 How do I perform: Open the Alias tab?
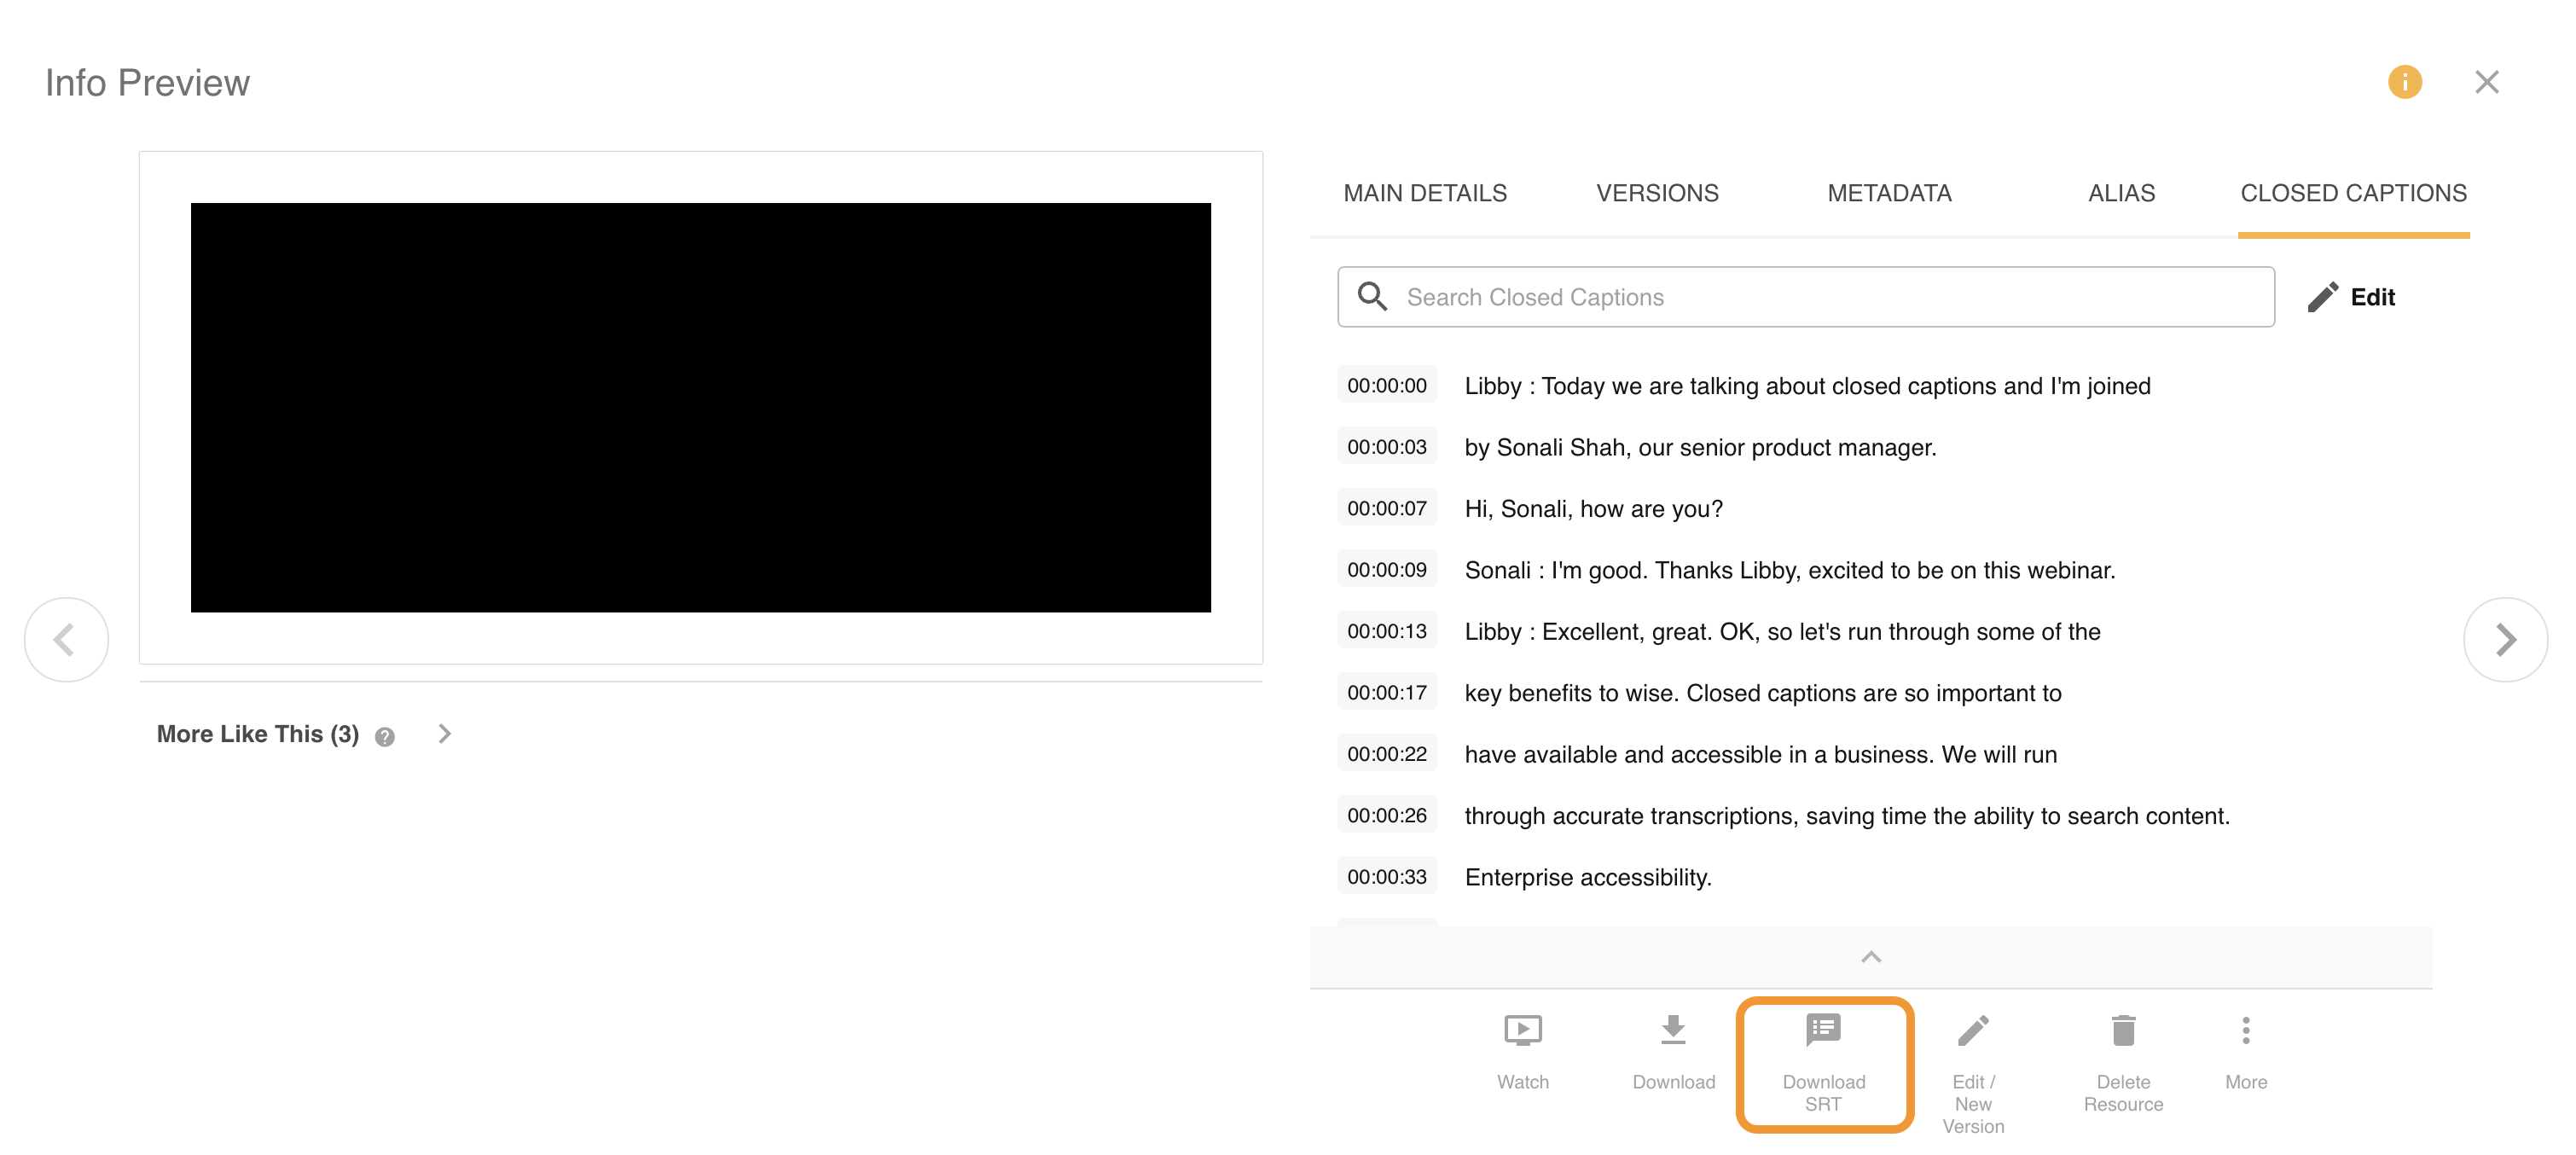(x=2121, y=193)
